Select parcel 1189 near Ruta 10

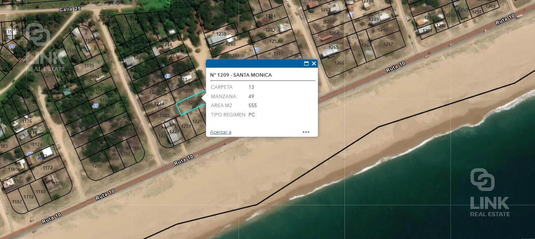point(58,183)
